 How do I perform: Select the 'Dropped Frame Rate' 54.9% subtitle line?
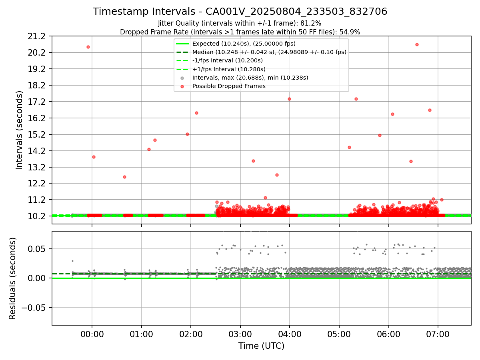pos(240,32)
